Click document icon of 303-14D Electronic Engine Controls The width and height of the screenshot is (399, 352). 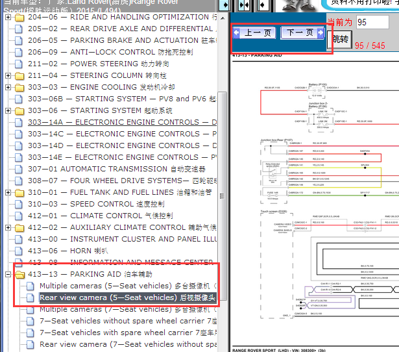click(x=19, y=146)
